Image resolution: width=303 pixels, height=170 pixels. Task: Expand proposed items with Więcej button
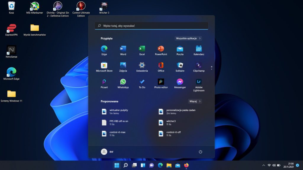click(x=195, y=101)
